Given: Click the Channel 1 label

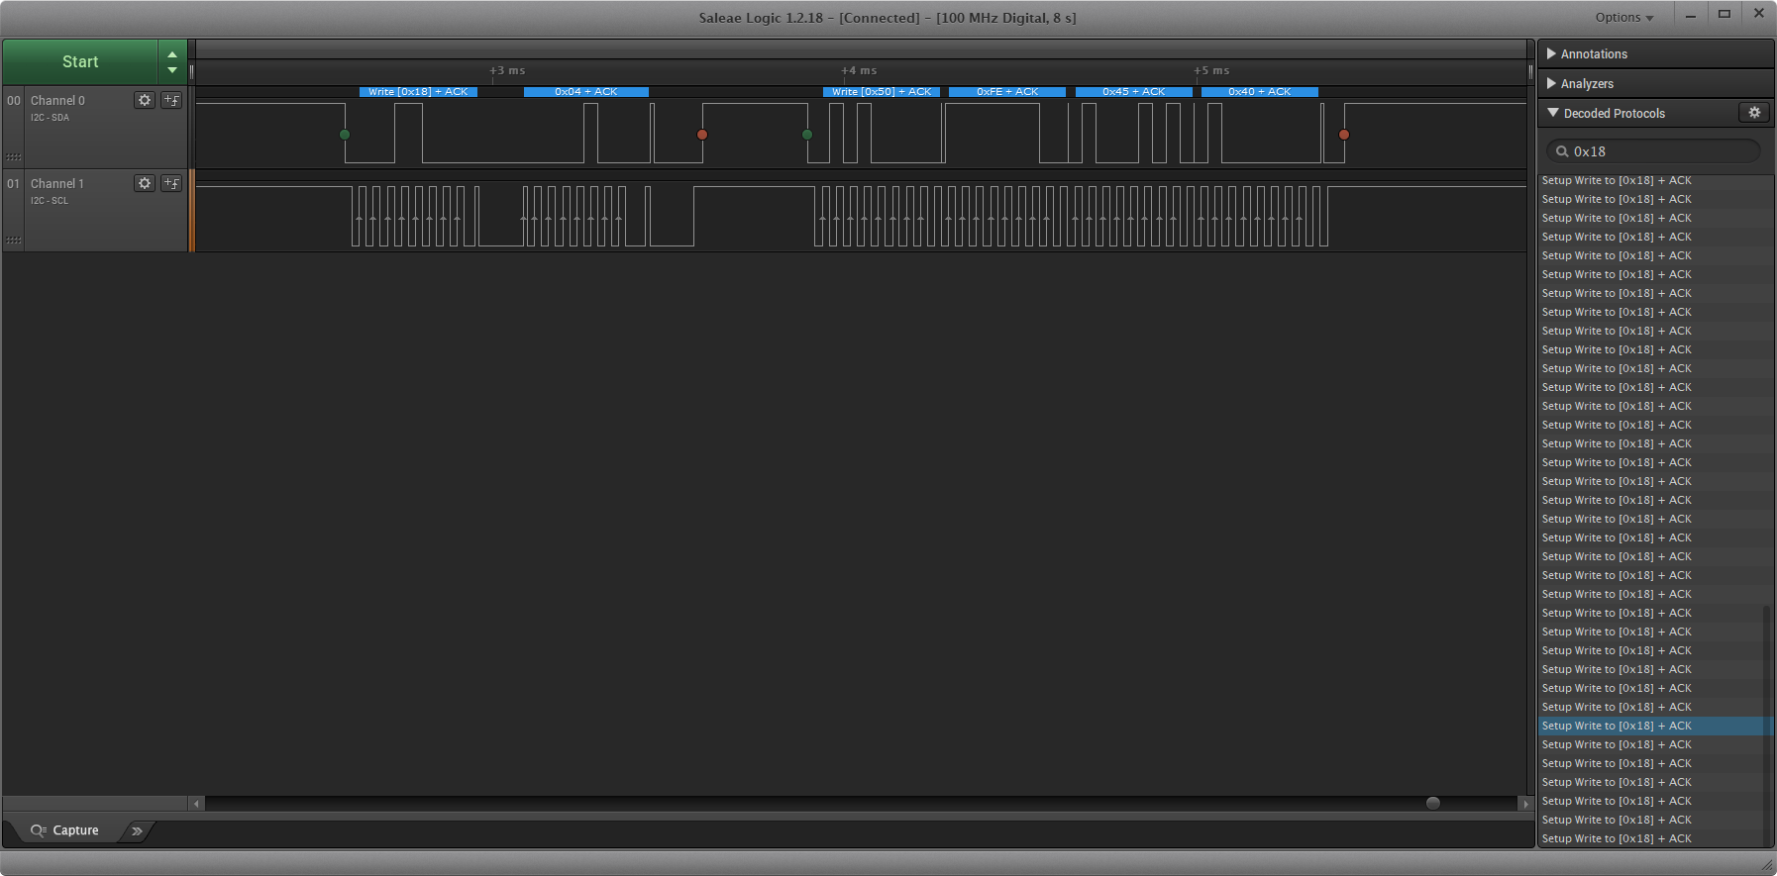Looking at the screenshot, I should 57,184.
